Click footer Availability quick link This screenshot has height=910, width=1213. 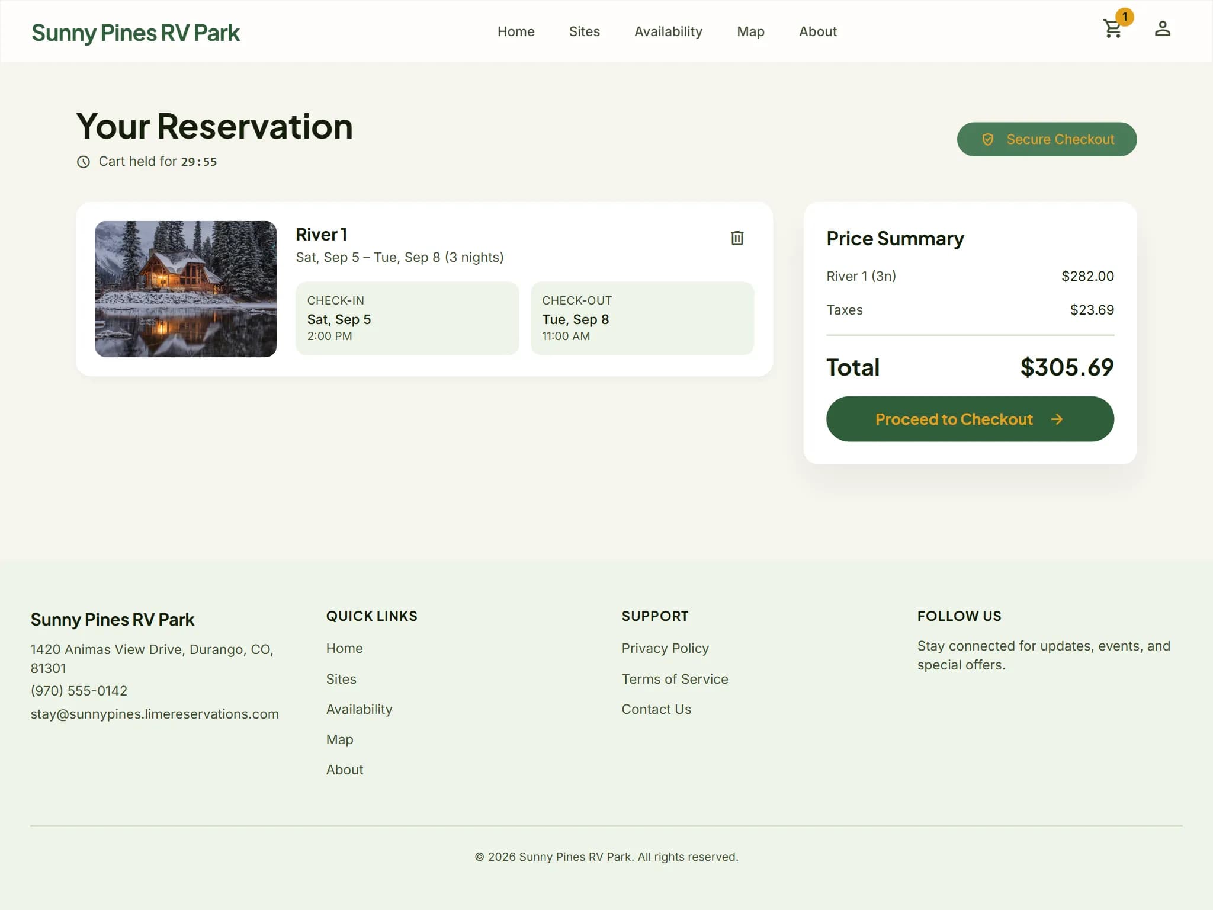(359, 709)
